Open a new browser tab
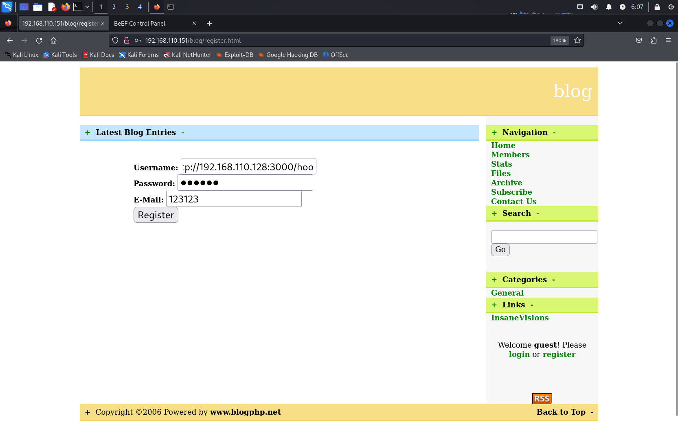This screenshot has height=422, width=678. pos(209,24)
